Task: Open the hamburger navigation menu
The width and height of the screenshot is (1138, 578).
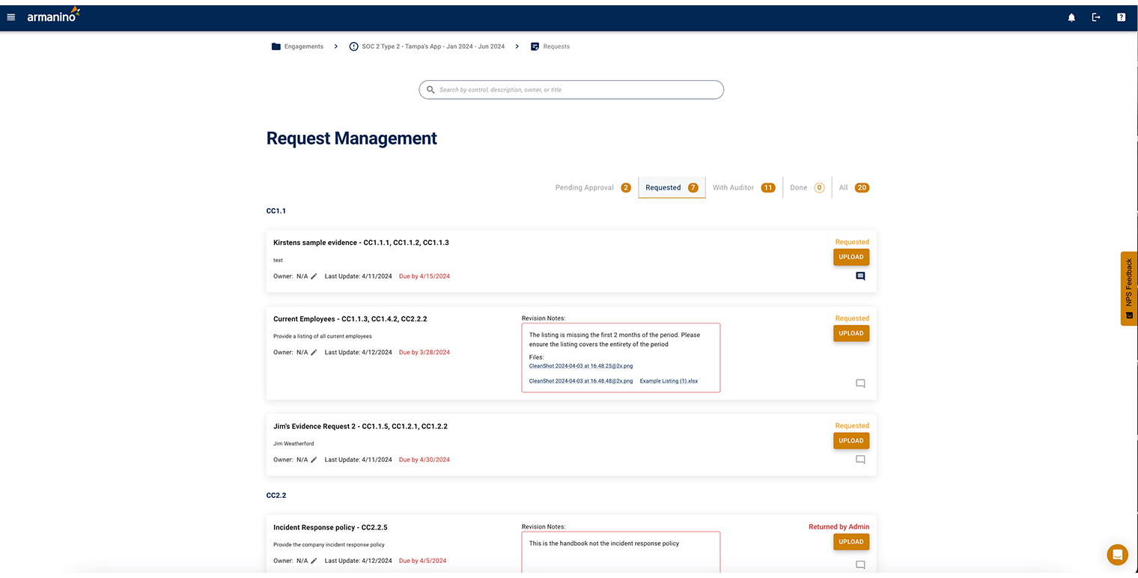Action: click(10, 17)
